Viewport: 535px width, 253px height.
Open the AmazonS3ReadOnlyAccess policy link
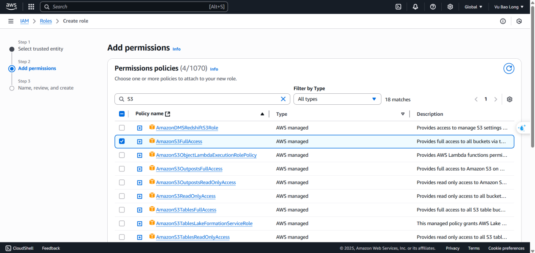[186, 196]
